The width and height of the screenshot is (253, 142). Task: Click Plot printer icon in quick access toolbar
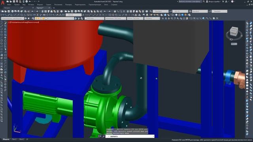(26, 2)
